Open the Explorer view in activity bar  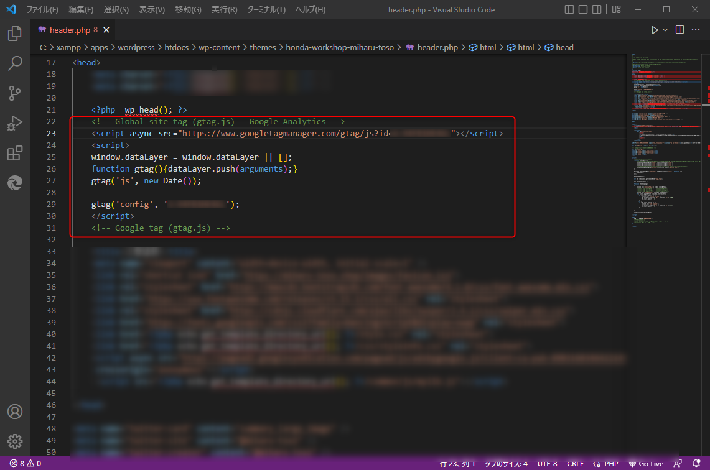pos(14,34)
